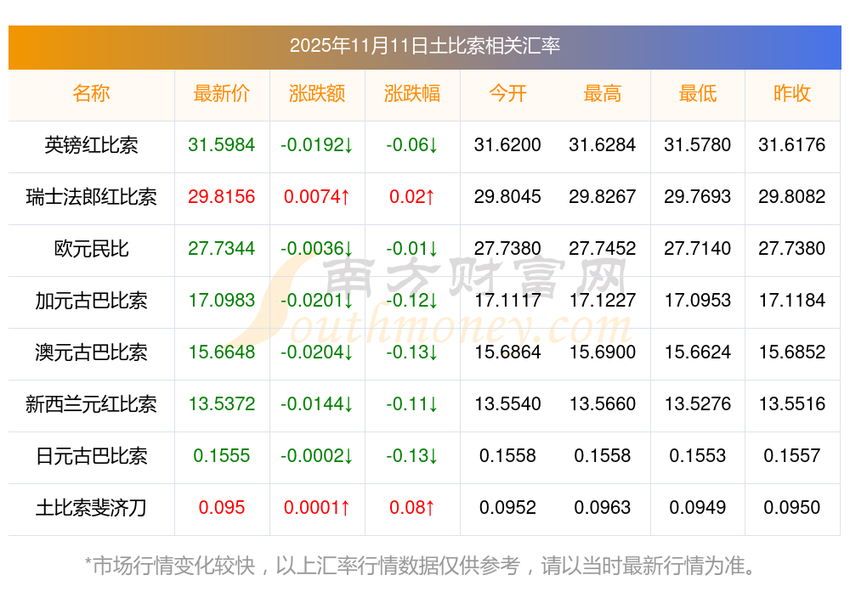Click change amount -0.0204↓
This screenshot has width=850, height=592.
tap(316, 352)
